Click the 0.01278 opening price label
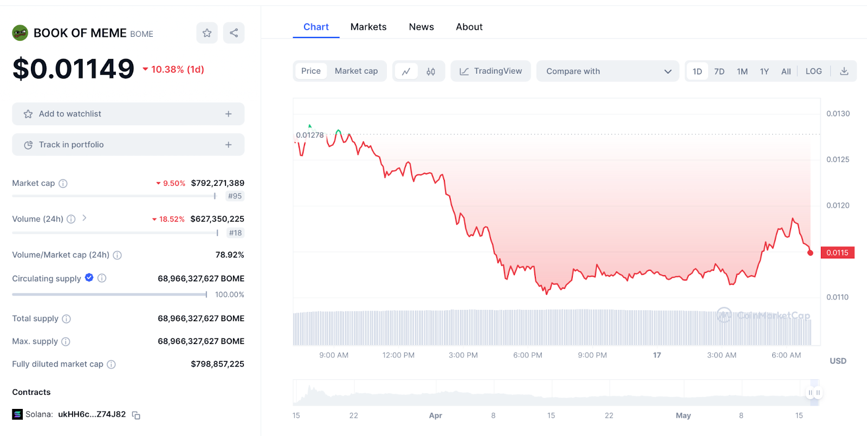The image size is (867, 436). point(309,135)
